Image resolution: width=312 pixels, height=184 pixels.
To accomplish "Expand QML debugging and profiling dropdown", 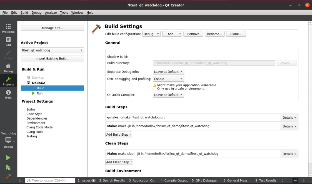I will 168,79.
